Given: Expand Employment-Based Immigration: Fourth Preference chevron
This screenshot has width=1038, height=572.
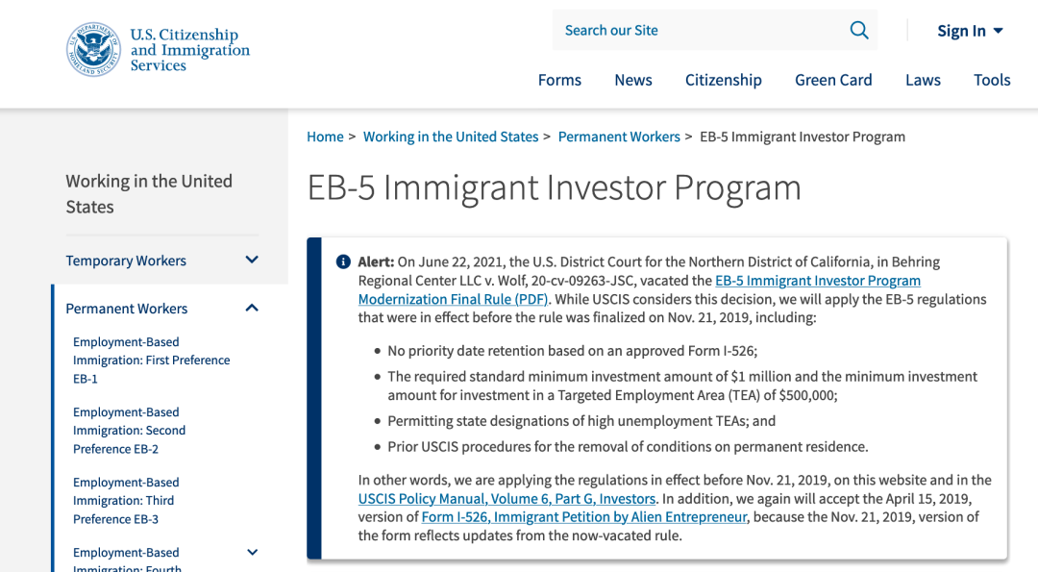Looking at the screenshot, I should click(252, 552).
